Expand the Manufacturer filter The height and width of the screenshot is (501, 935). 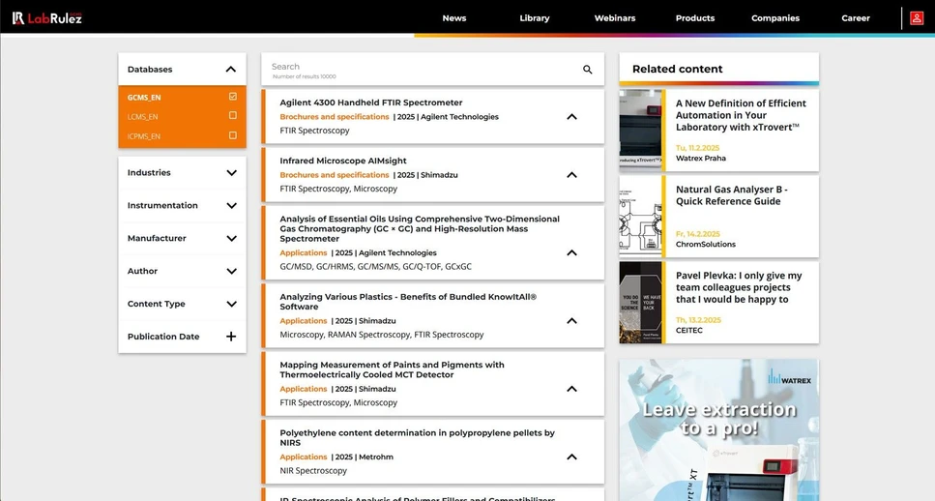(x=231, y=239)
